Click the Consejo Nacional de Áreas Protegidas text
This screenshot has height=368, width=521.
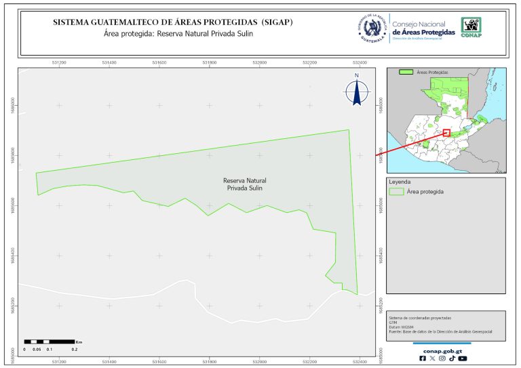click(424, 28)
